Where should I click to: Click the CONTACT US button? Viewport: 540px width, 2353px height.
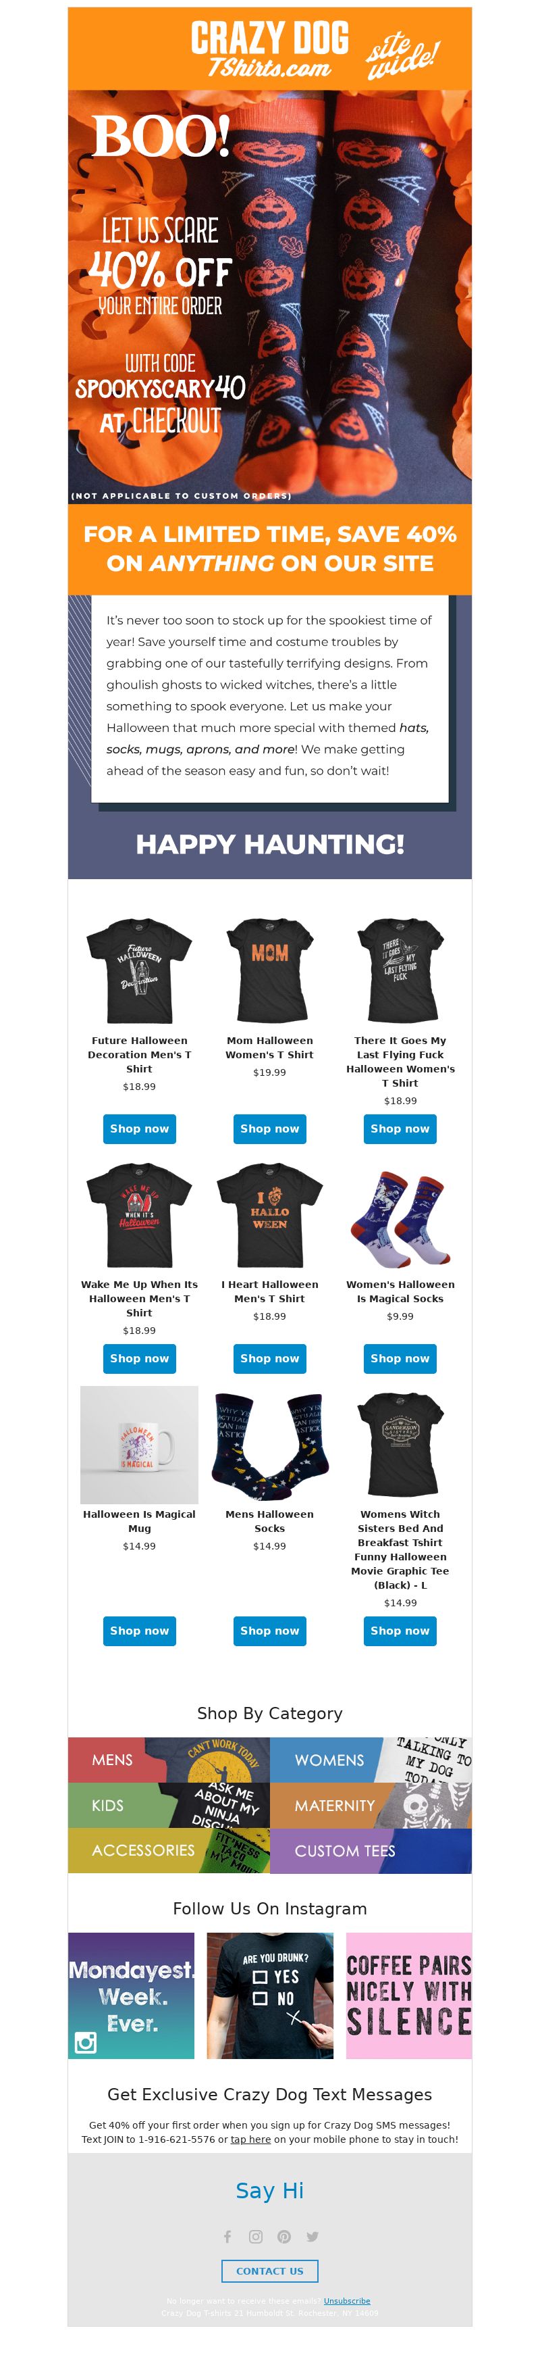point(269,2271)
